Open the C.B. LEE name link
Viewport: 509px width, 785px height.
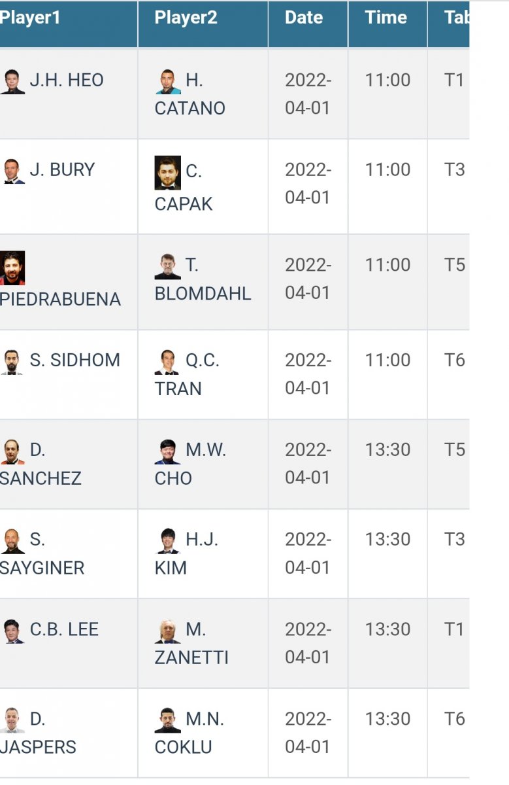(64, 629)
